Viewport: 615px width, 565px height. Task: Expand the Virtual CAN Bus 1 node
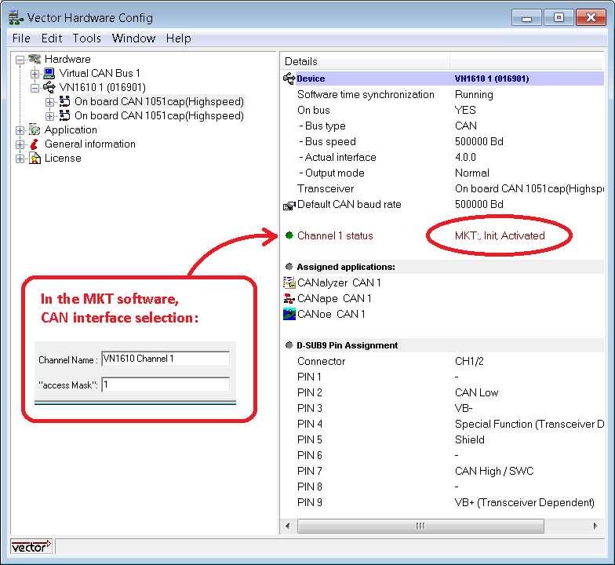click(35, 74)
